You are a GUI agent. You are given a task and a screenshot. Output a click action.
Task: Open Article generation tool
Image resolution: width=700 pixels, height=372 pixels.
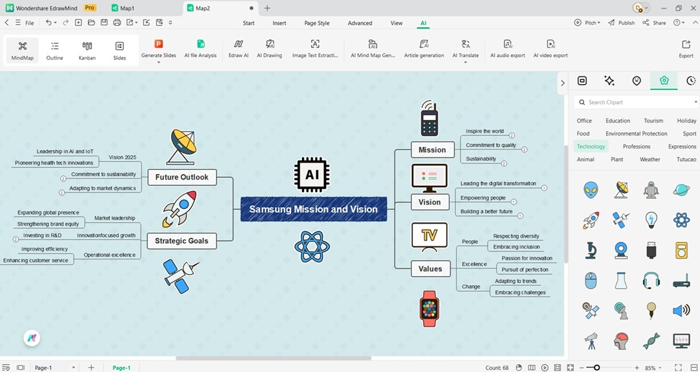point(424,49)
